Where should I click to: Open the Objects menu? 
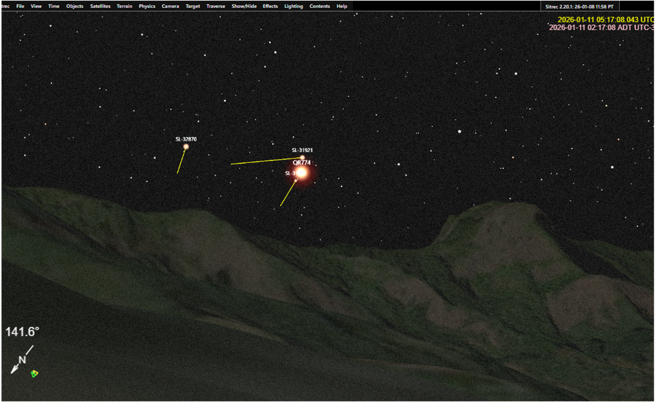(x=75, y=6)
